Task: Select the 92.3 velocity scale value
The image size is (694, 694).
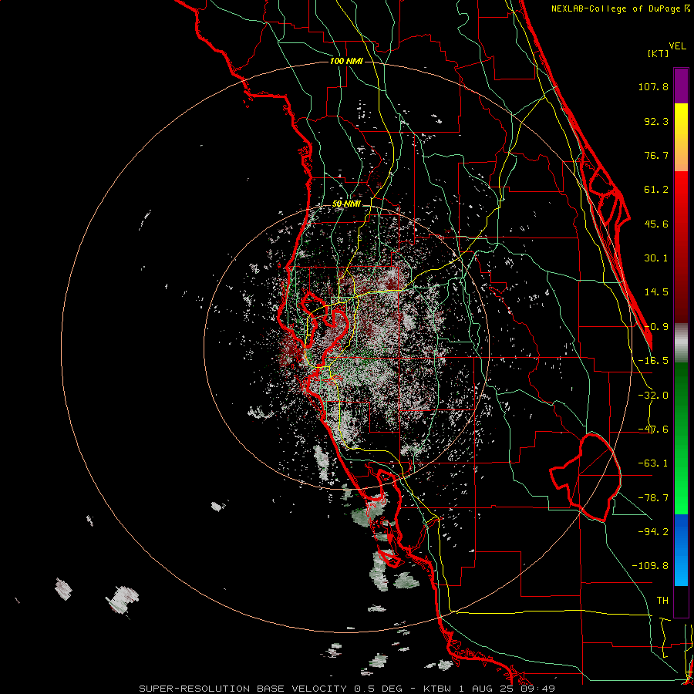Action: [x=656, y=121]
